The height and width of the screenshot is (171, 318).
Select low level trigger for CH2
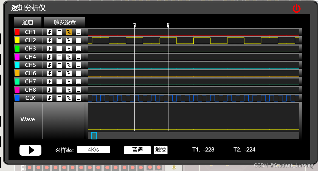(78, 40)
